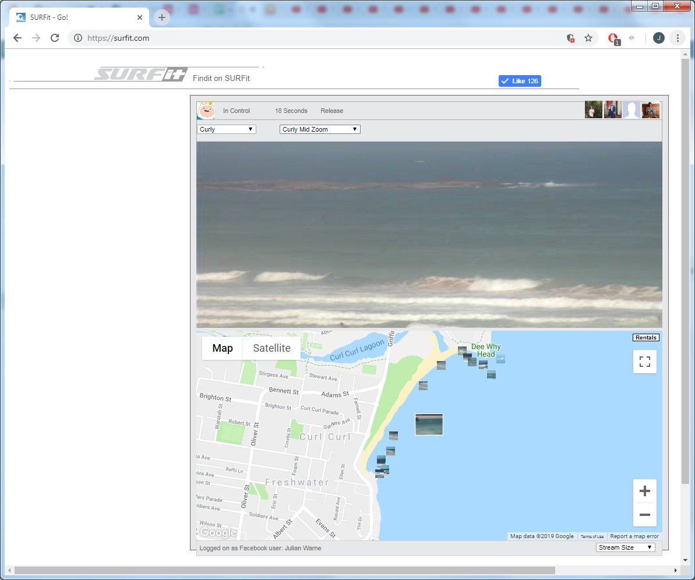Open Chrome three-dot menu

[678, 38]
